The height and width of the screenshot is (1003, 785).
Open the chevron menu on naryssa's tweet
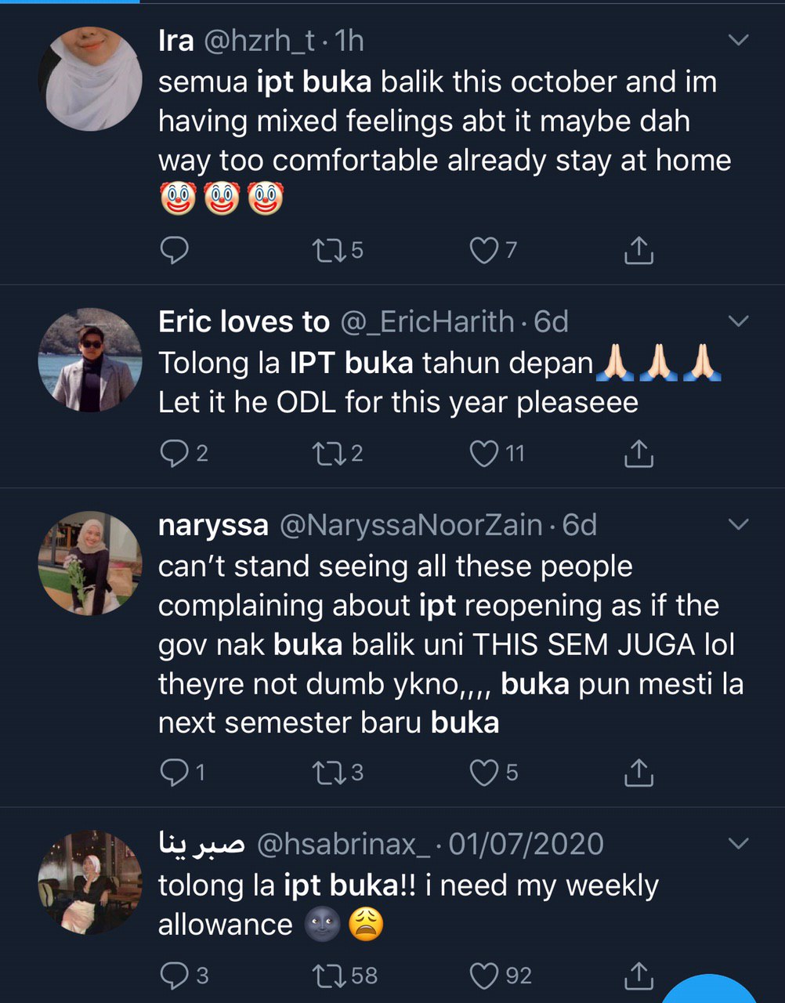[x=738, y=524]
